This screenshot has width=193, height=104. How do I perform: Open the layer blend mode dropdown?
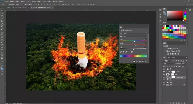coord(169,63)
